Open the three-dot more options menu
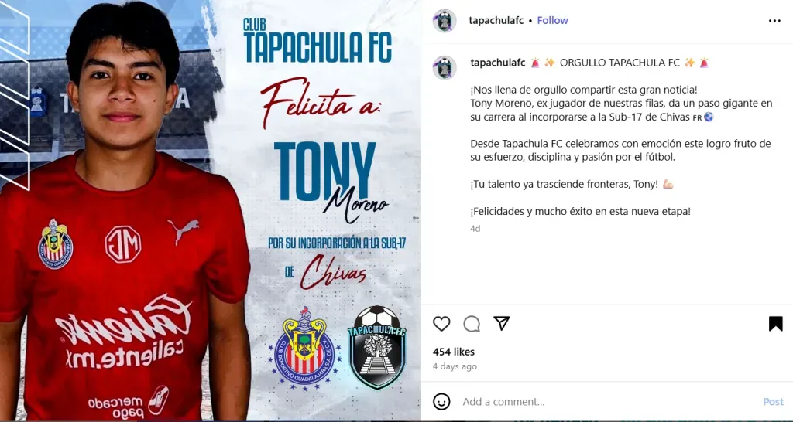Image resolution: width=793 pixels, height=422 pixels. pyautogui.click(x=774, y=21)
